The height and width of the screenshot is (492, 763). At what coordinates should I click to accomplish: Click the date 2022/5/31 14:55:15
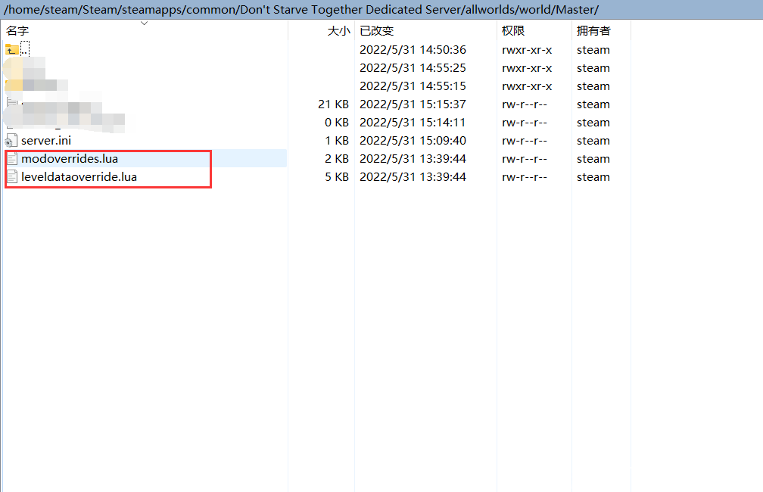pyautogui.click(x=413, y=86)
